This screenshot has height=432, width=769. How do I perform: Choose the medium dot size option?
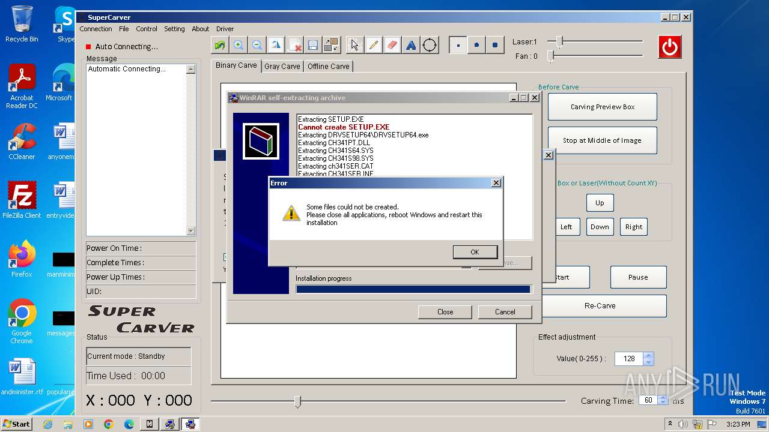pos(476,45)
